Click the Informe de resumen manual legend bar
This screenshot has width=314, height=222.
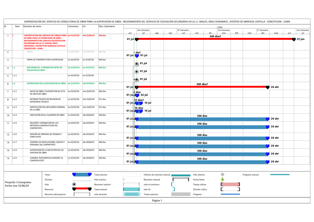(181, 175)
